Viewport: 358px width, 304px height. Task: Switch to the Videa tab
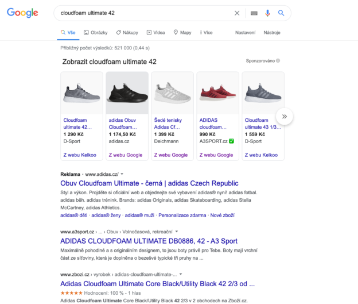click(x=155, y=33)
